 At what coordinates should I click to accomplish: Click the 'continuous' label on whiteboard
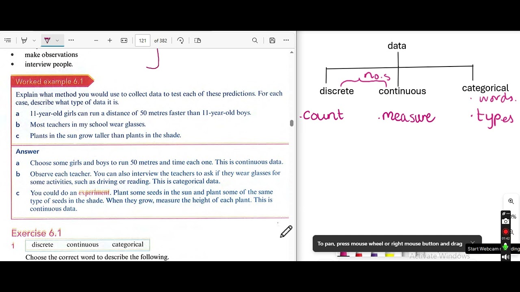[x=402, y=91]
